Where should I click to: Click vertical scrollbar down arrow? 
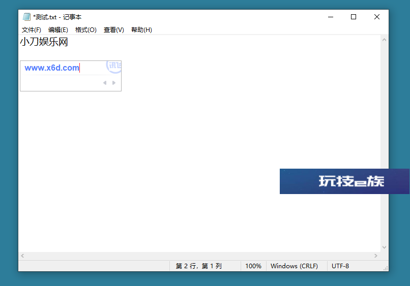tap(384, 247)
